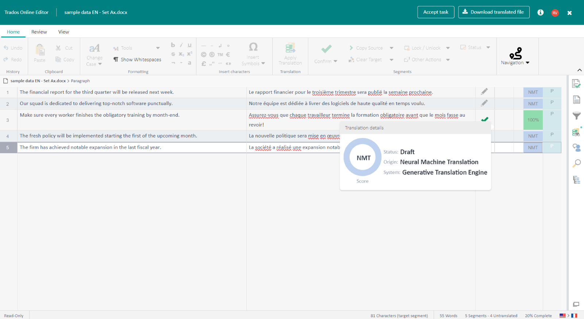The height and width of the screenshot is (319, 584).
Task: Switch to the Home tab
Action: [x=14, y=32]
